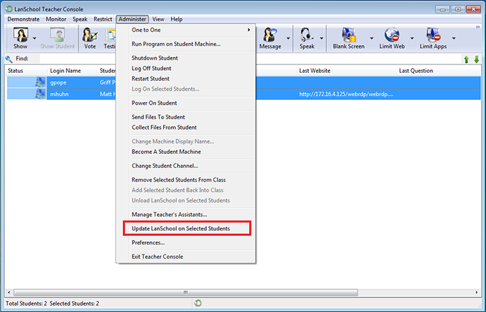This screenshot has height=312, width=486.
Task: Open the Vote toolbar icon
Action: pyautogui.click(x=90, y=38)
